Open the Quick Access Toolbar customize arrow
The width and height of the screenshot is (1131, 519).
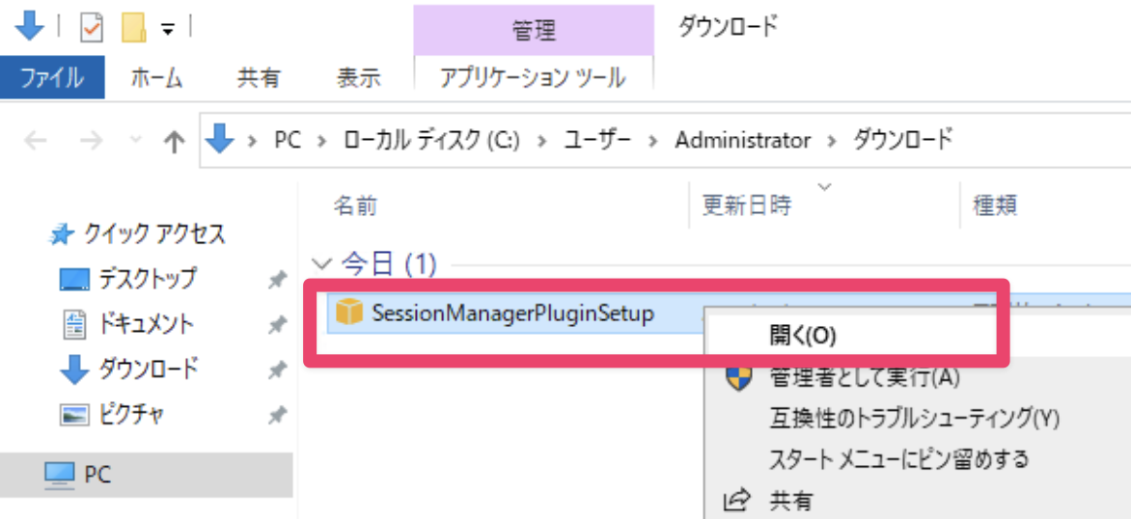click(x=168, y=29)
